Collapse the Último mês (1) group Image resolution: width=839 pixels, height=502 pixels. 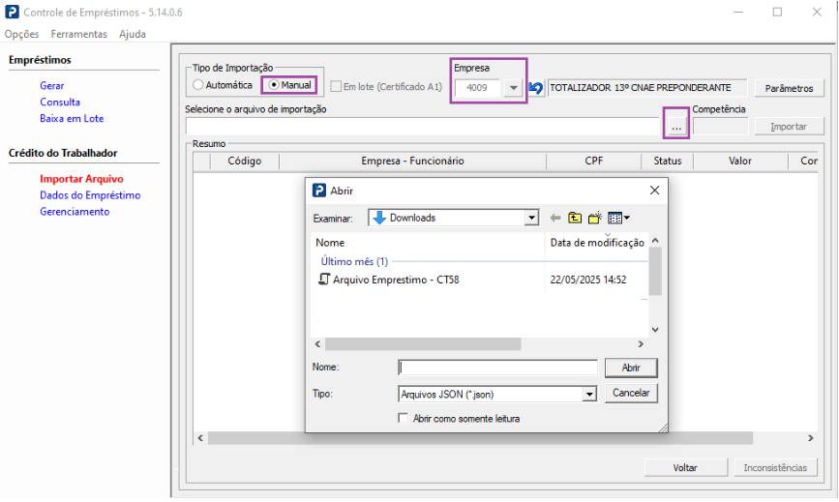click(354, 261)
